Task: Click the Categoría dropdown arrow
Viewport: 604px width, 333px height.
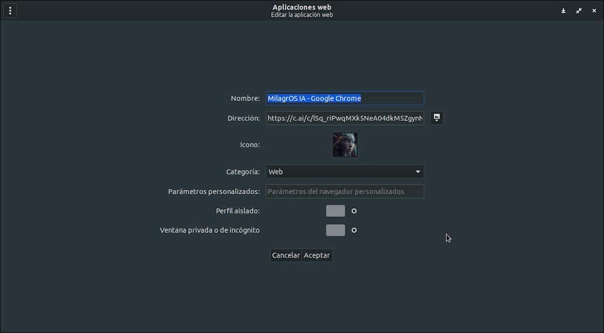Action: tap(418, 172)
